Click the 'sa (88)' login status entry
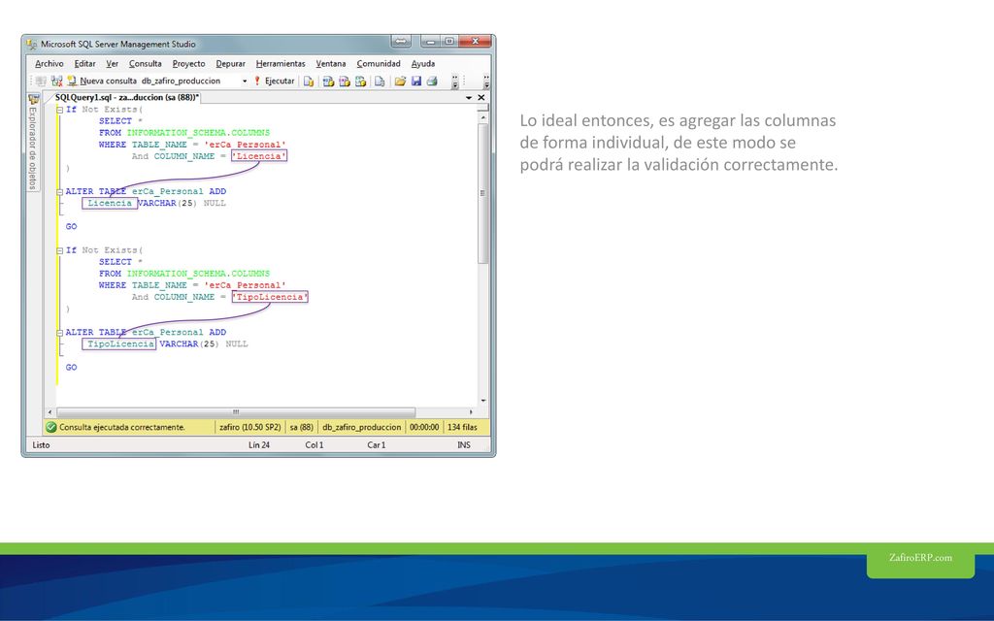The width and height of the screenshot is (994, 621). point(302,428)
